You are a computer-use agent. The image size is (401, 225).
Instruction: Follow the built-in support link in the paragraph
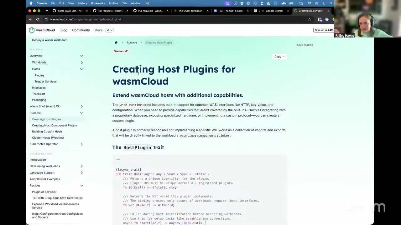pyautogui.click(x=177, y=105)
